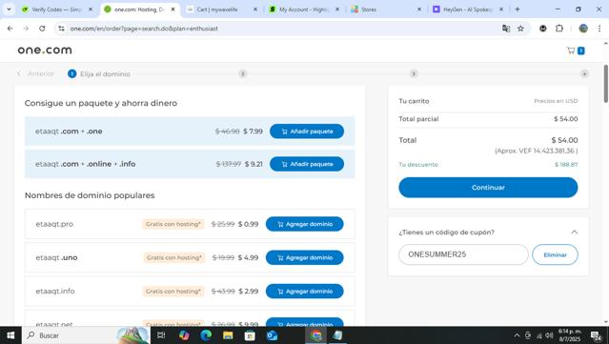Click the 'Total parcial' amount $ 54.00
This screenshot has width=609, height=344.
[565, 119]
